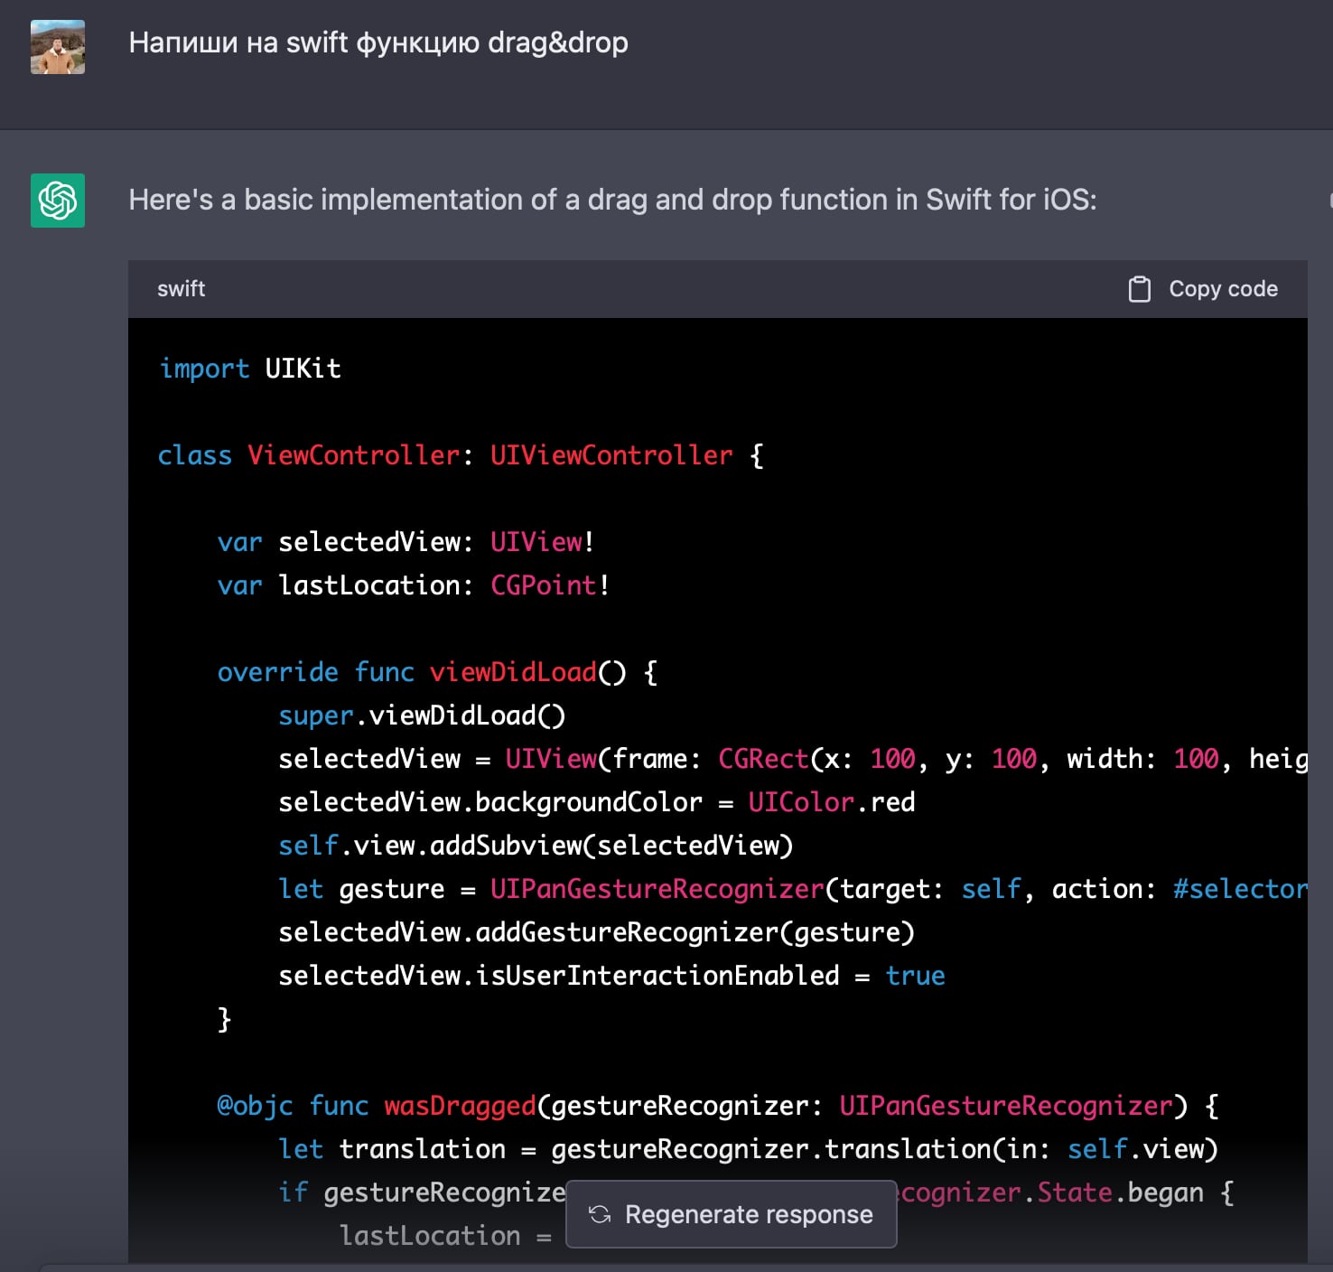
Task: Click the Russian drag&drop prompt message
Action: click(x=378, y=42)
